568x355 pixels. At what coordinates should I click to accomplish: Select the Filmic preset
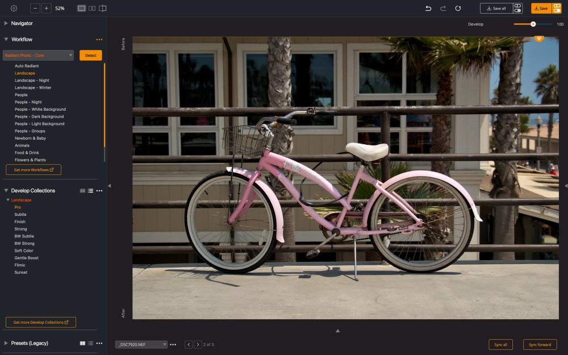tap(20, 265)
